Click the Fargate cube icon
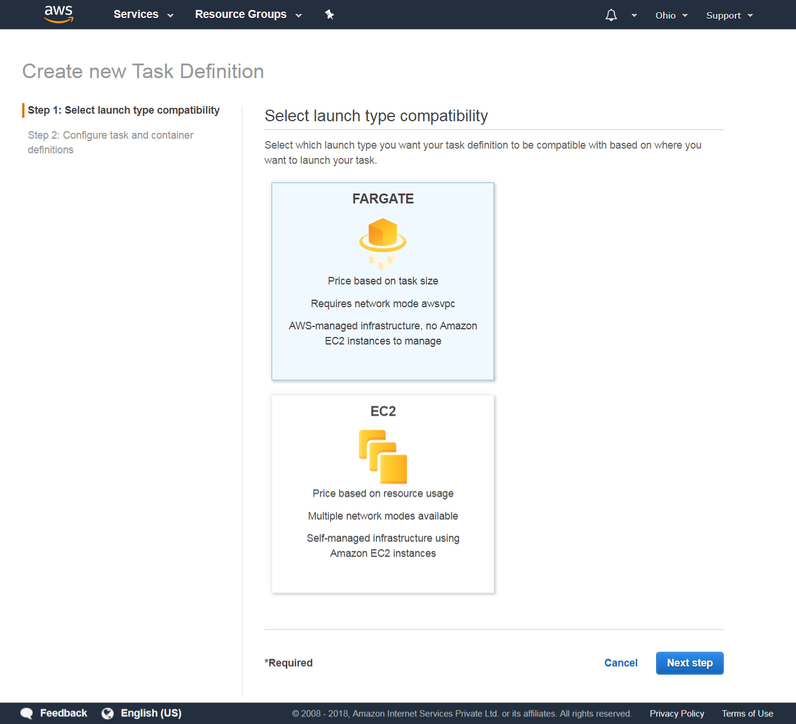Screen dimensions: 796x724 click(383, 244)
